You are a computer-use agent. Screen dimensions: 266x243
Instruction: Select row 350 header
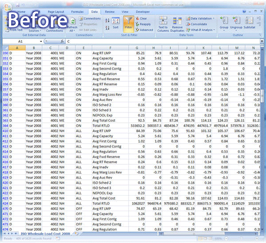point(5,53)
